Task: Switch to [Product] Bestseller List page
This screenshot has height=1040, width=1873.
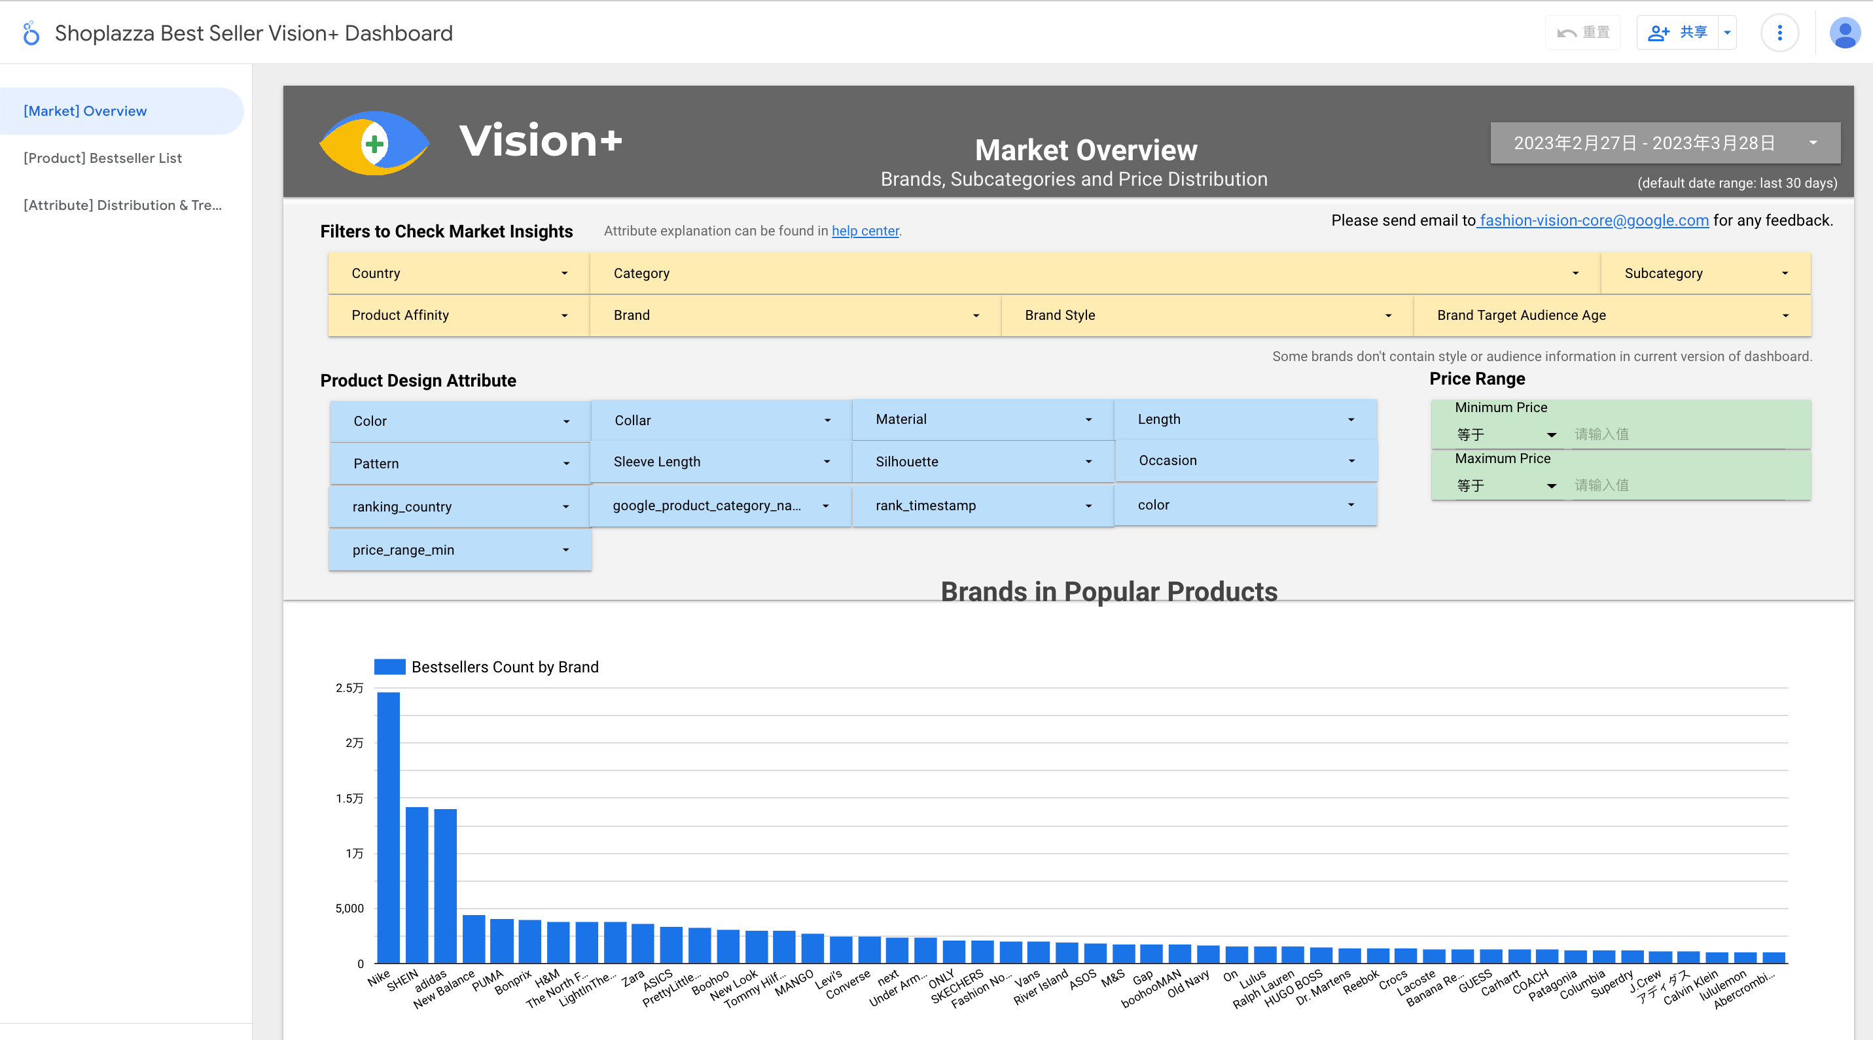Action: click(122, 158)
